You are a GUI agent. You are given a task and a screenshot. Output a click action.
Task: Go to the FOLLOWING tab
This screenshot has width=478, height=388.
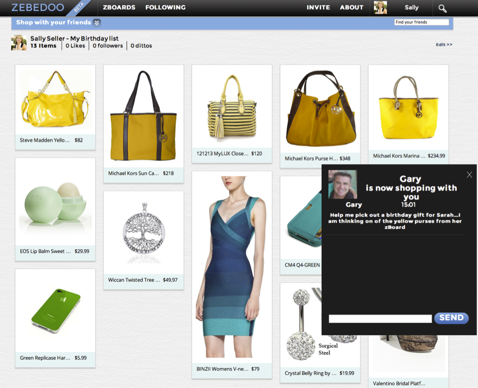[166, 7]
